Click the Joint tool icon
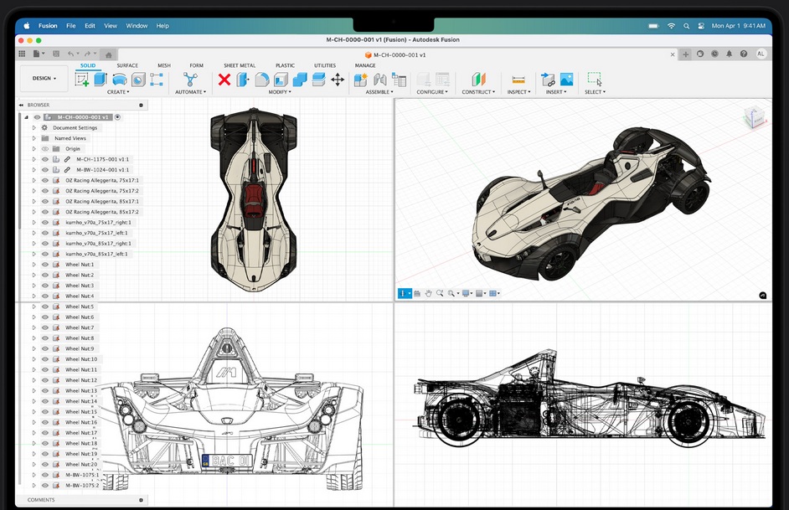The image size is (789, 510). 380,79
